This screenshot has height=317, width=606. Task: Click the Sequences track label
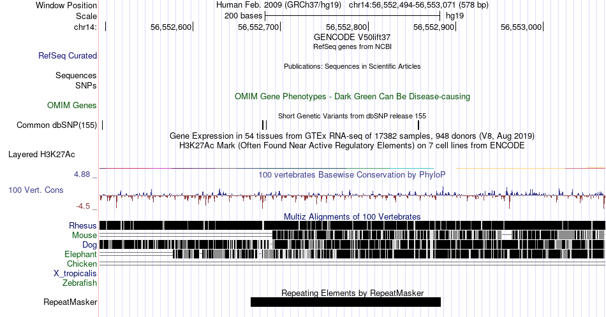coord(76,75)
